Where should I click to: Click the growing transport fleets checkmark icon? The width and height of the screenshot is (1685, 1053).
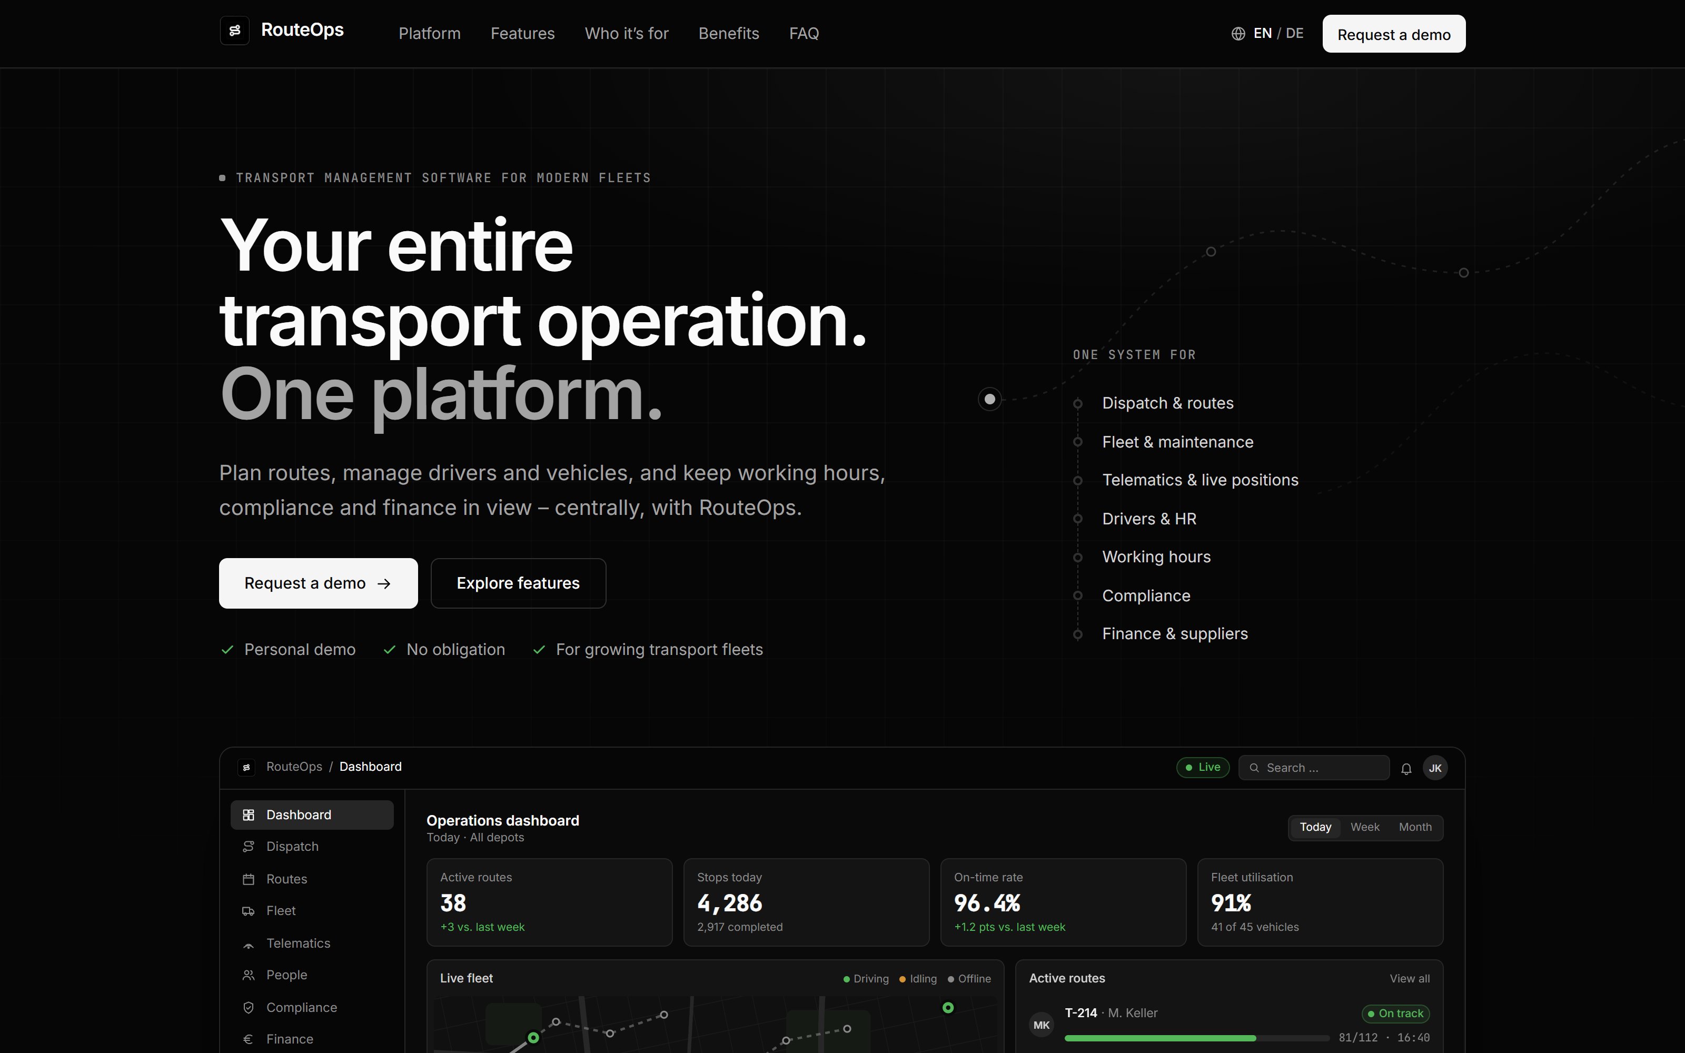pos(539,650)
